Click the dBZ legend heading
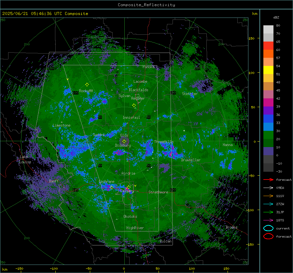The width and height of the screenshot is (293, 273). click(x=276, y=17)
